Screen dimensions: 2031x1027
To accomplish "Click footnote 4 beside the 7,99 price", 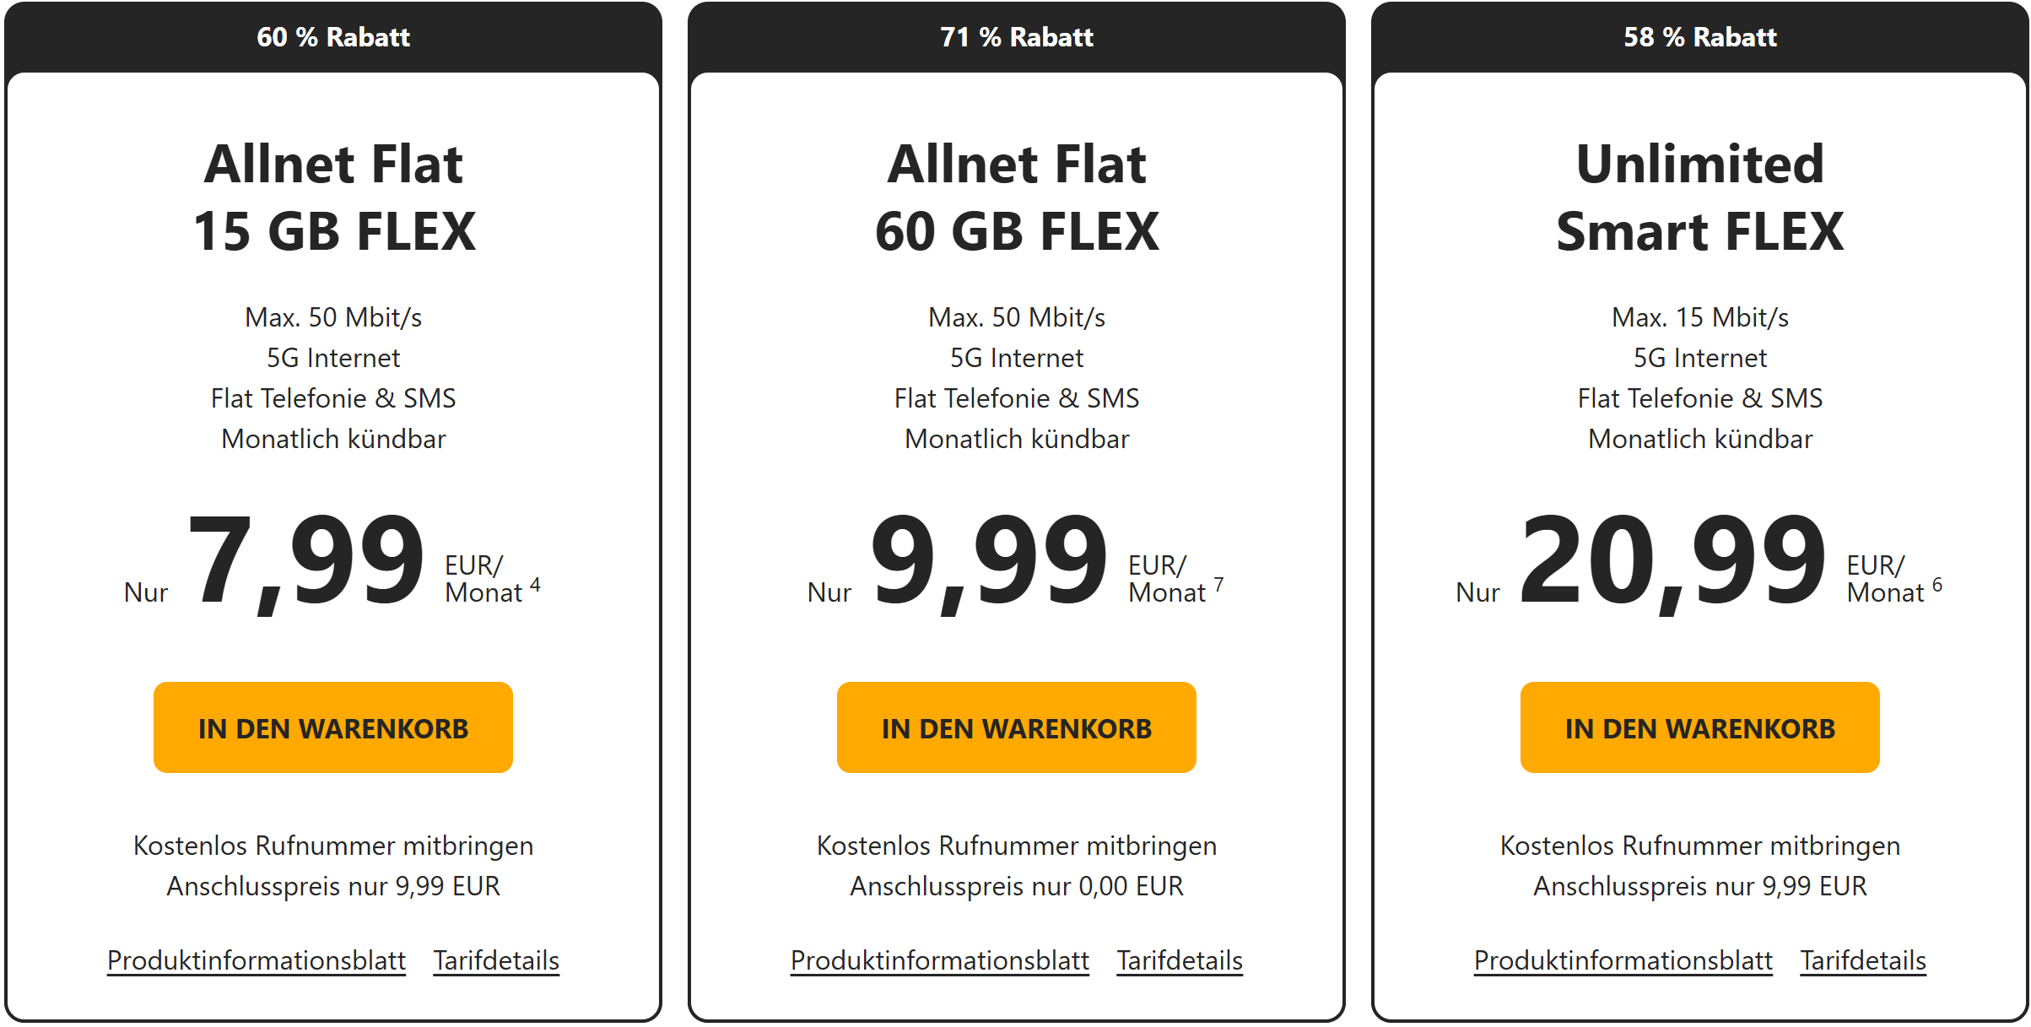I will point(535,585).
